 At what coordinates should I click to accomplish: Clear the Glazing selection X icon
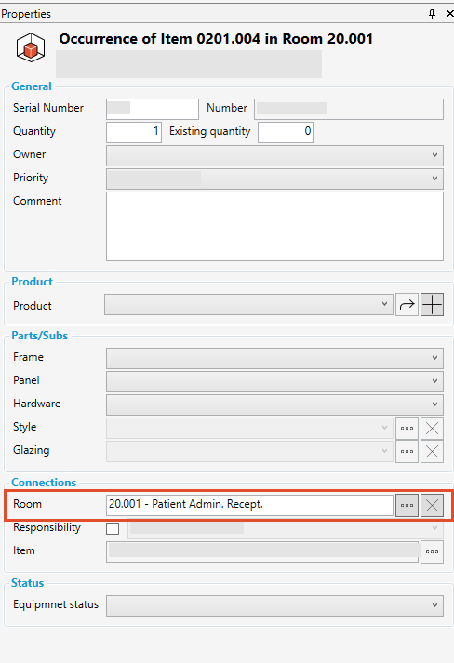[432, 452]
